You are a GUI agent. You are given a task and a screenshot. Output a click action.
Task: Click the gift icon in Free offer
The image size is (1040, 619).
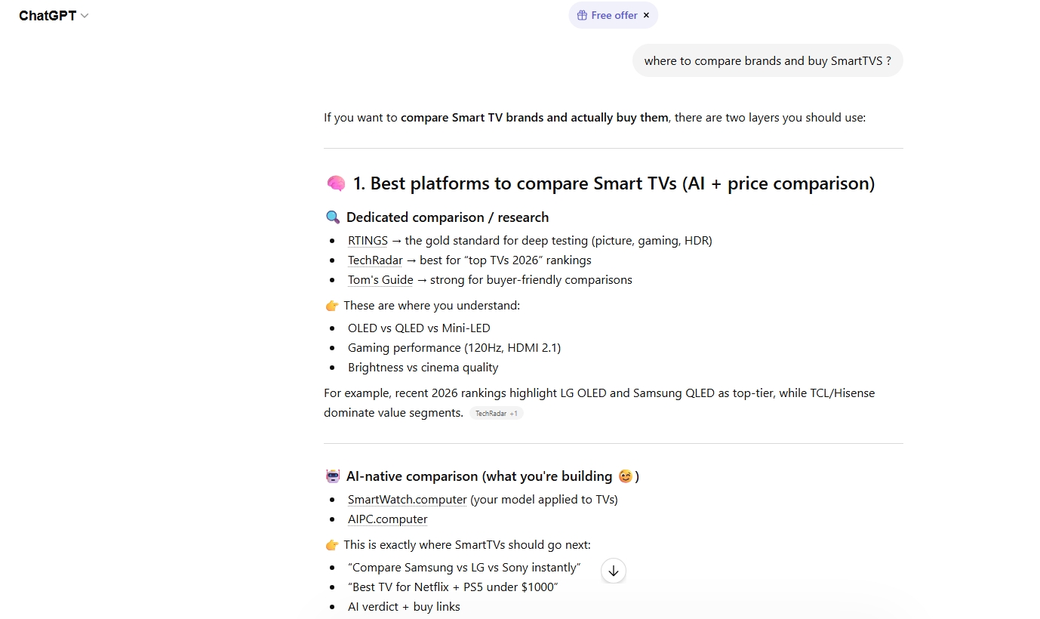(582, 15)
